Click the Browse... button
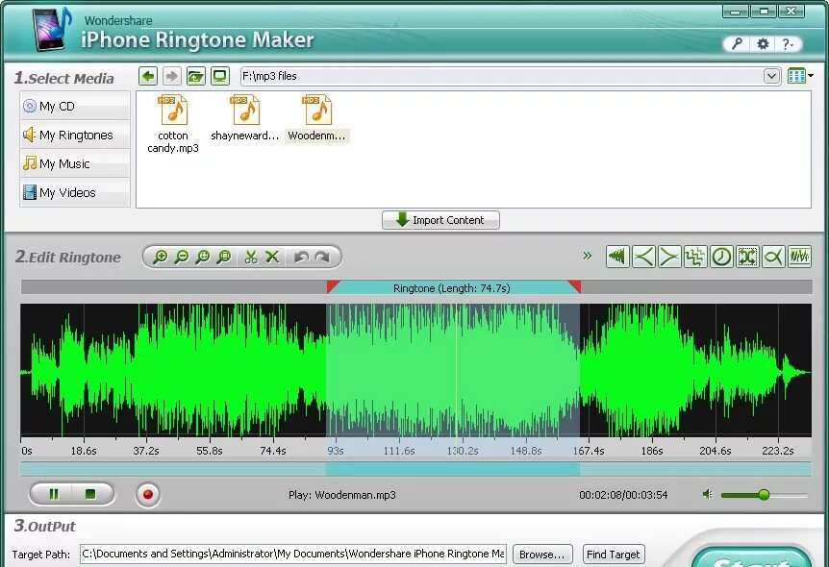 tap(542, 555)
